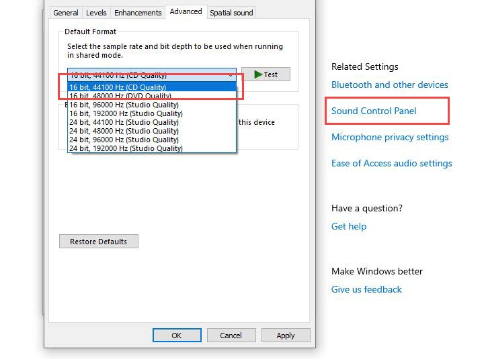Open Bluetooth and other devices link
Screen dimensions: 484x359
[x=389, y=85]
